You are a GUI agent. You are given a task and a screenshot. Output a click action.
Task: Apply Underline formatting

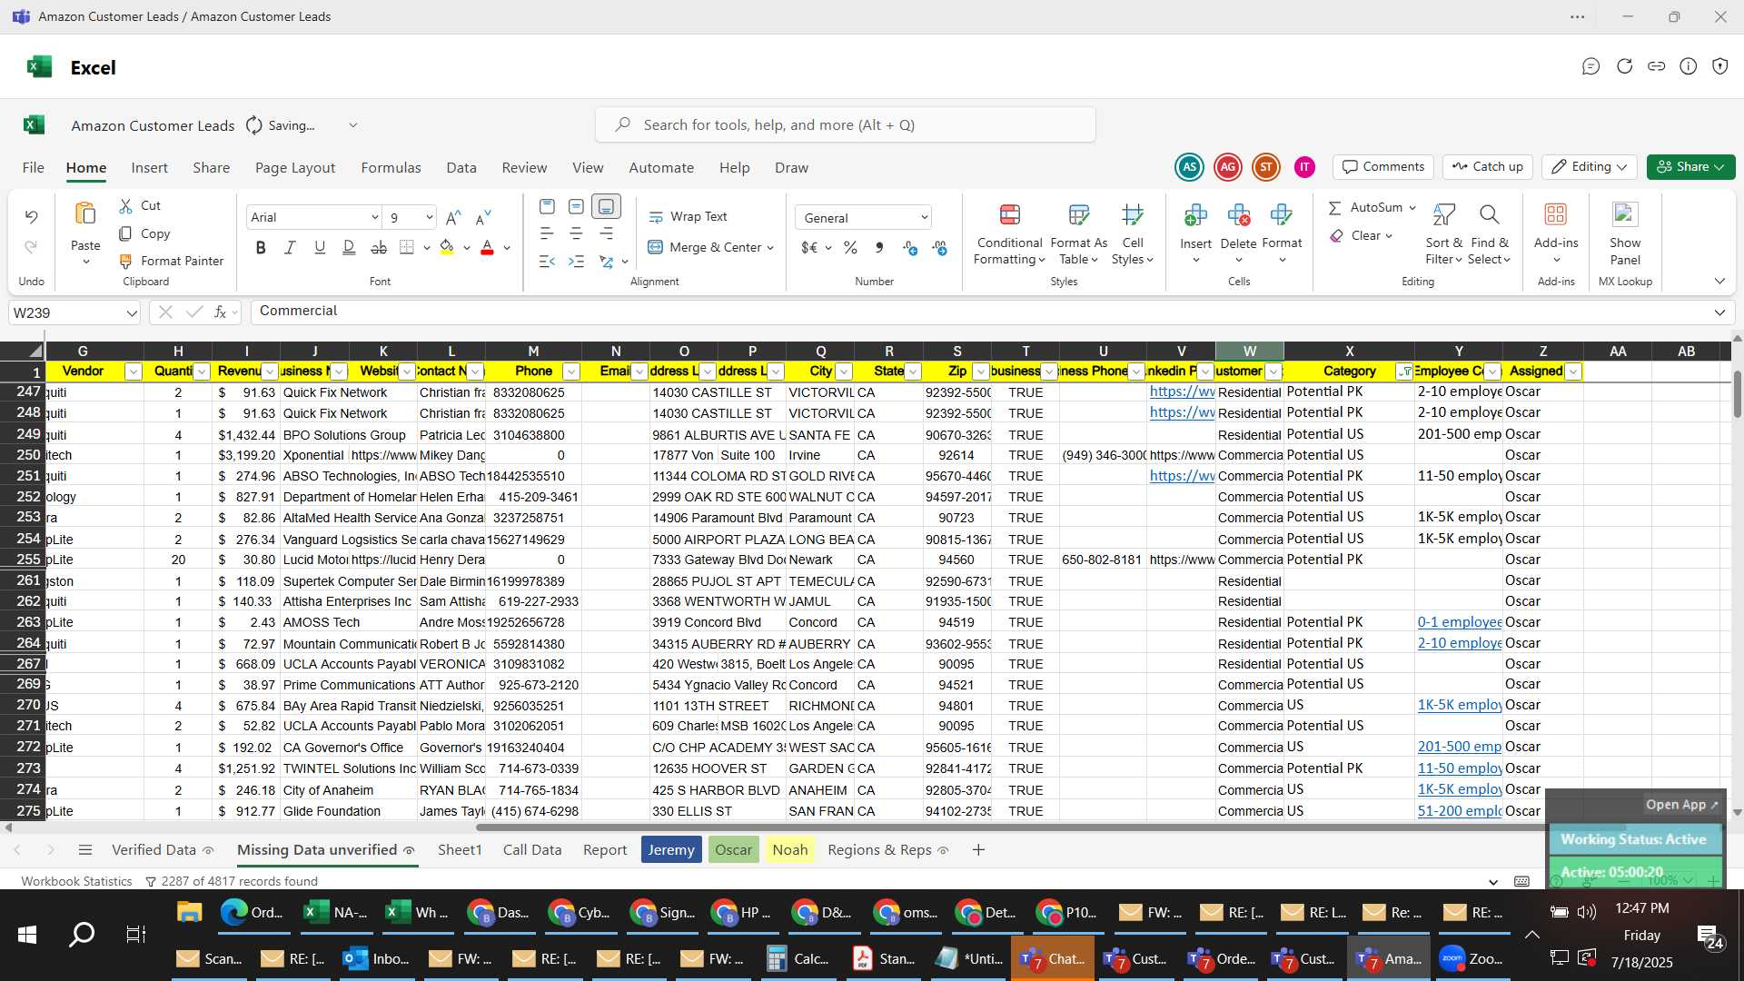[x=320, y=248]
